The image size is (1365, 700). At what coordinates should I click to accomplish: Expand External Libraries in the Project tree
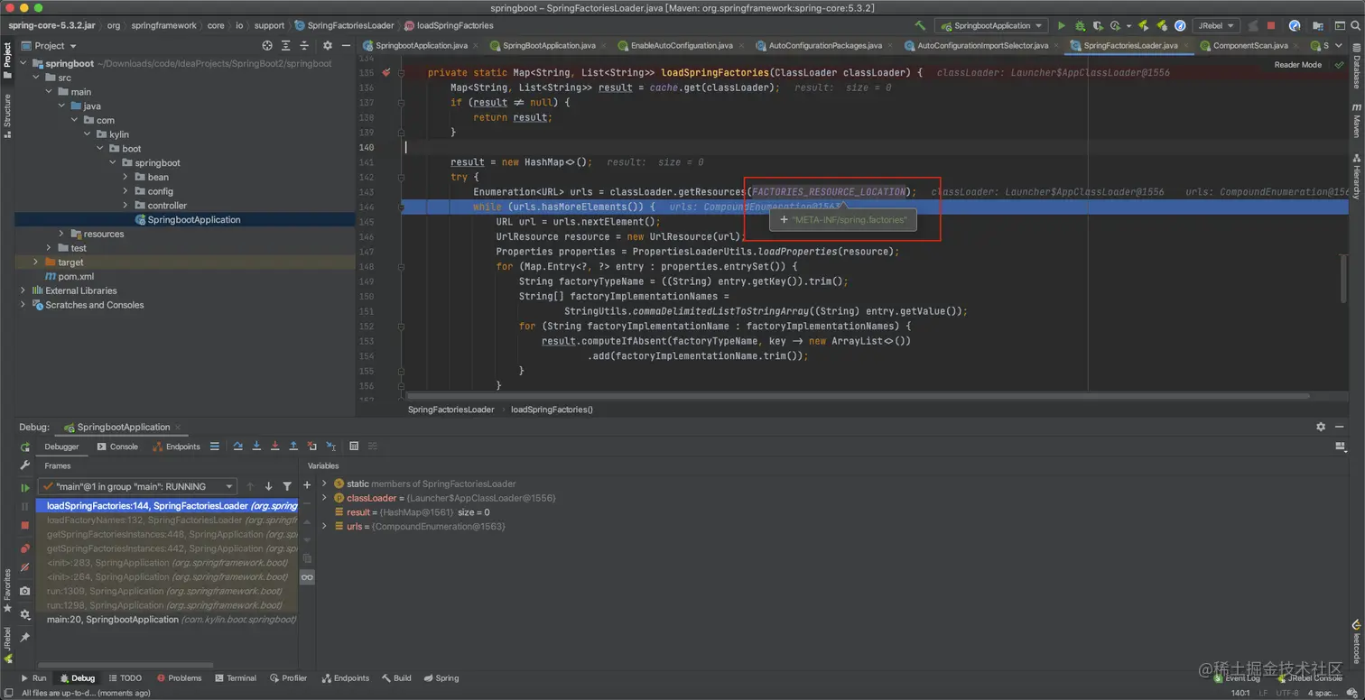(23, 290)
